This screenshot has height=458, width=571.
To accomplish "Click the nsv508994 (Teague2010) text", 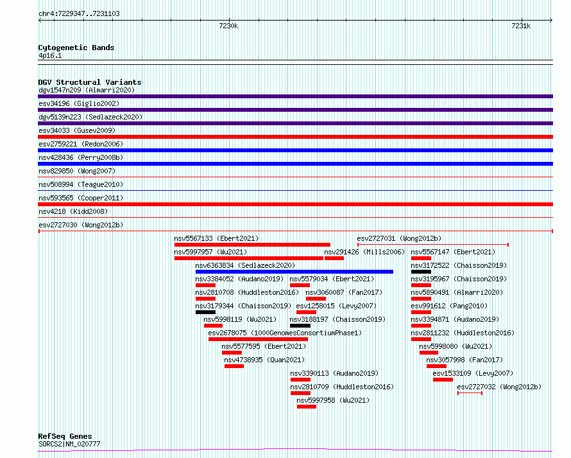I will pyautogui.click(x=81, y=184).
